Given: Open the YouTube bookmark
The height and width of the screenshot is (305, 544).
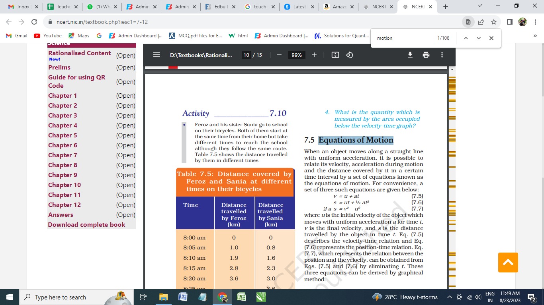Looking at the screenshot, I should pos(48,36).
